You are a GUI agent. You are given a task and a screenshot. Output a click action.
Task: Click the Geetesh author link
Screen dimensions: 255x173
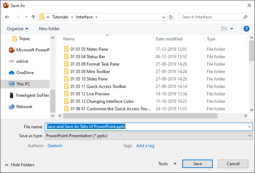(55, 146)
